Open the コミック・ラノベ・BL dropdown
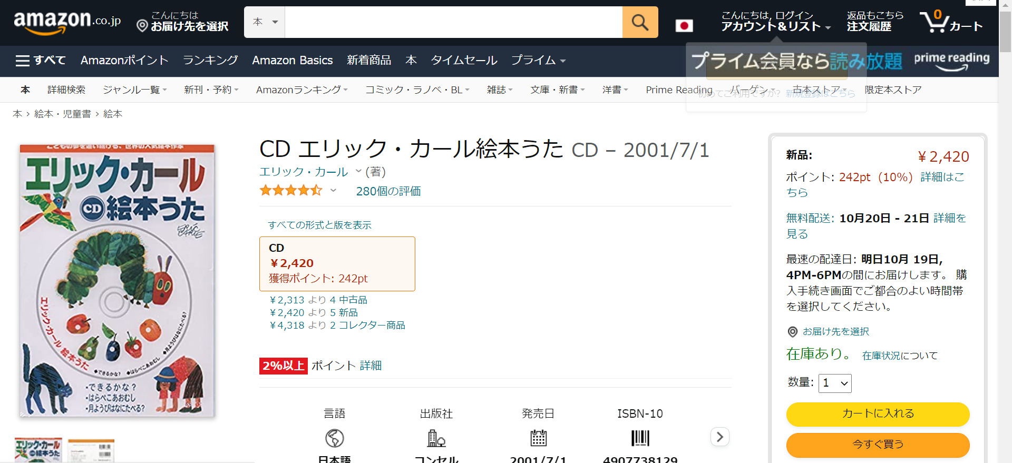The image size is (1012, 463). coord(417,90)
